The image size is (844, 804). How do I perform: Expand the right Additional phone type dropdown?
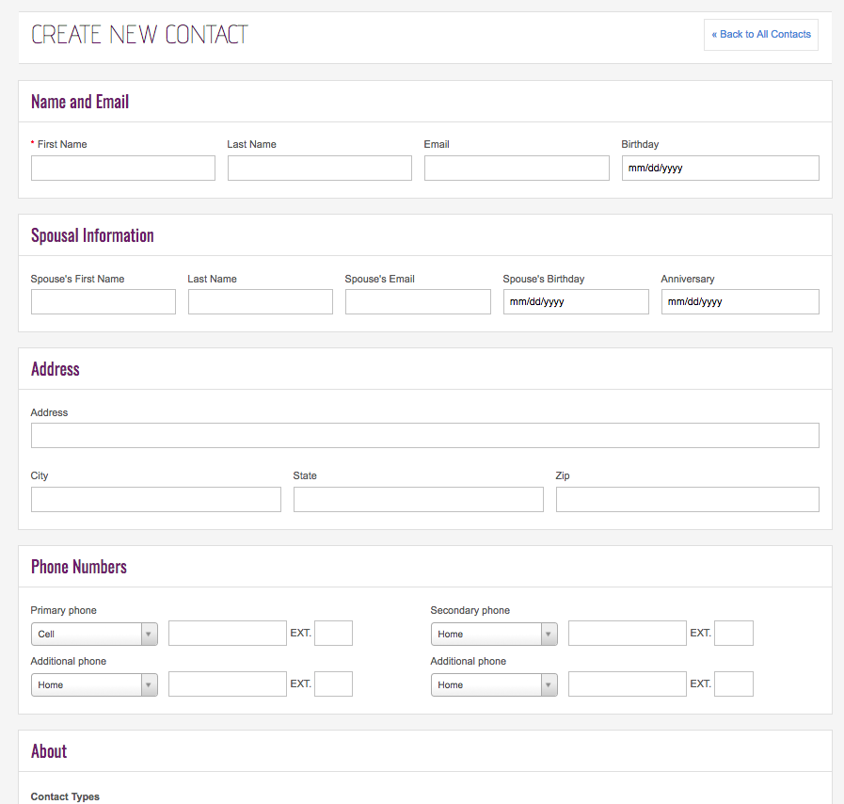(494, 685)
